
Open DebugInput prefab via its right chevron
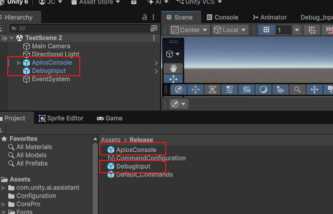point(156,71)
